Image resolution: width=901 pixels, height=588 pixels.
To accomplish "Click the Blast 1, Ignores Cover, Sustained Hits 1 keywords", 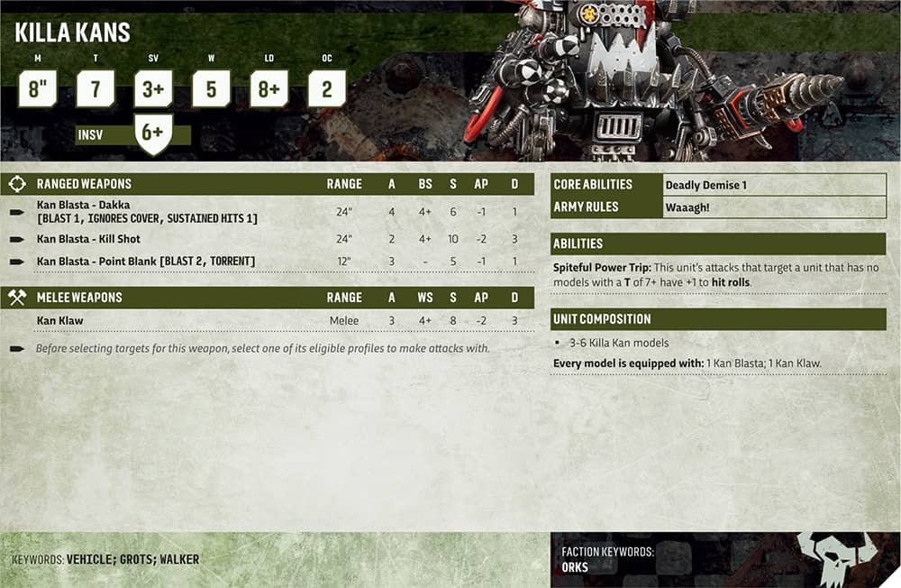I will tap(147, 218).
